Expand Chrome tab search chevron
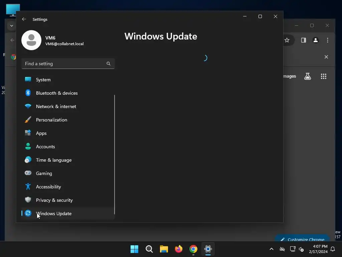Viewport: 342px width, 257px height. coord(12,26)
